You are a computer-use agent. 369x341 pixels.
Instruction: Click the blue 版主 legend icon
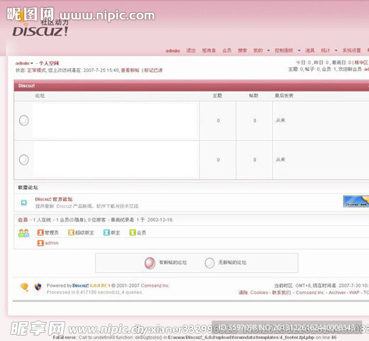click(x=107, y=233)
